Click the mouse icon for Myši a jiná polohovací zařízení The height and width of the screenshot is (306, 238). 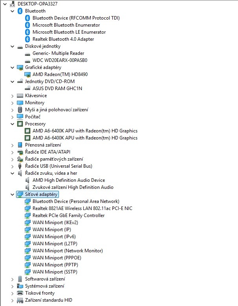[20, 110]
